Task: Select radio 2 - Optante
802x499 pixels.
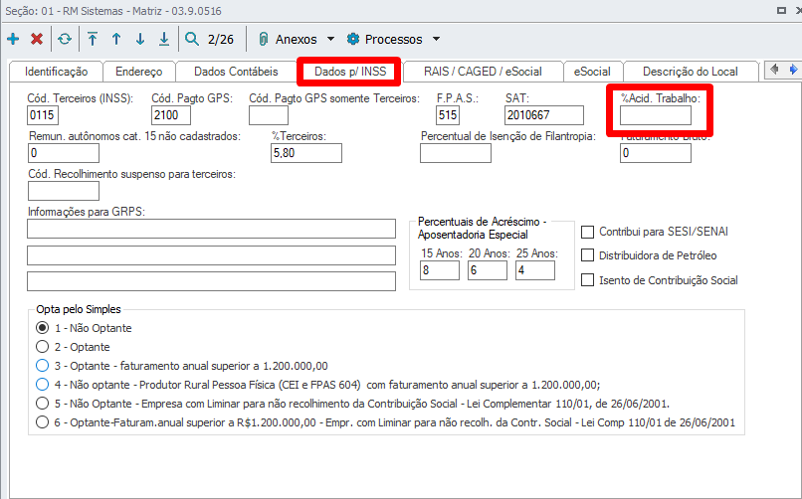Action: coord(43,346)
